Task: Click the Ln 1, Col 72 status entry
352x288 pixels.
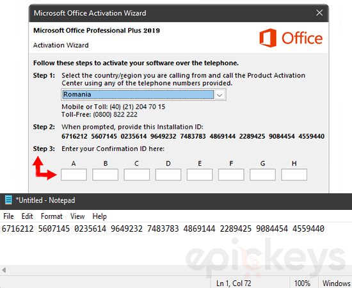Action: point(234,284)
